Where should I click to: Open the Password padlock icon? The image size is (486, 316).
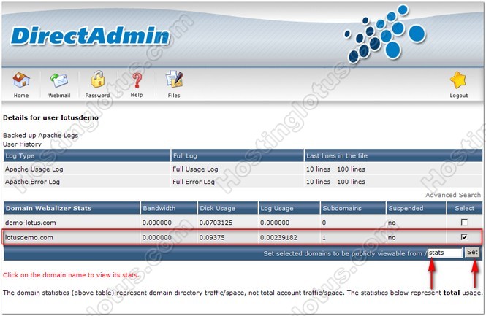point(98,80)
